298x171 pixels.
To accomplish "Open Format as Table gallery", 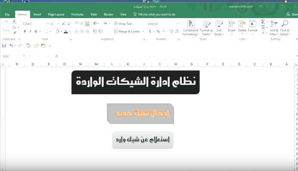I will (x=206, y=28).
